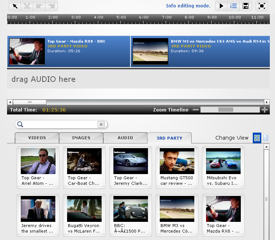Select the arrow pointer tool
275x240 pixels.
click(x=15, y=6)
